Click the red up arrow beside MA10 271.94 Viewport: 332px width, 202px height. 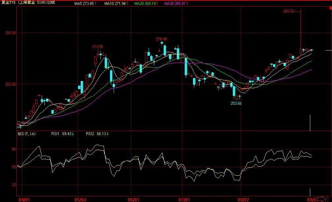tap(127, 4)
